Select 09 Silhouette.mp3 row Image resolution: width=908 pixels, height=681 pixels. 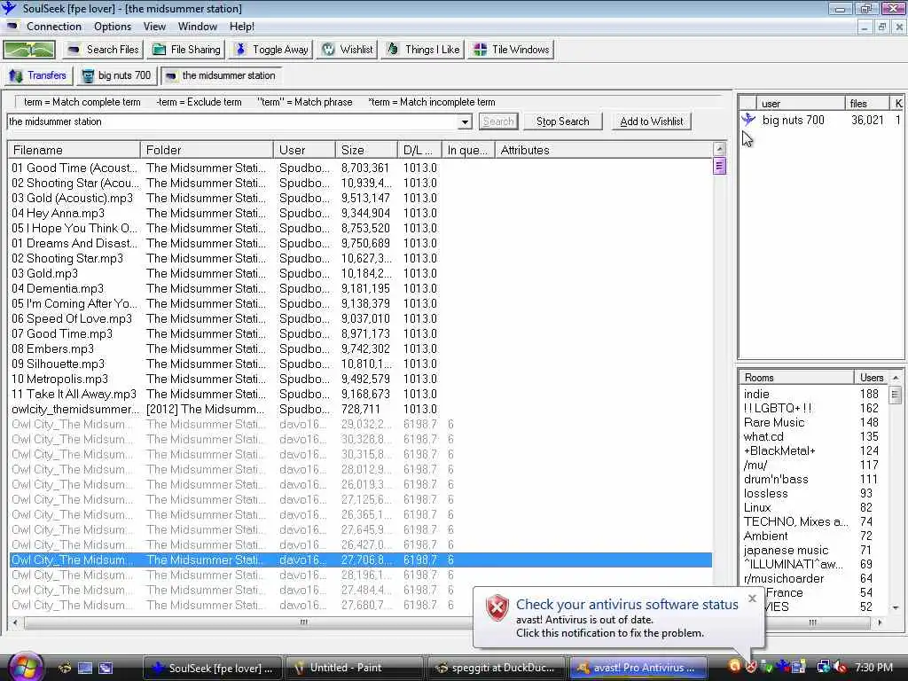pyautogui.click(x=360, y=364)
